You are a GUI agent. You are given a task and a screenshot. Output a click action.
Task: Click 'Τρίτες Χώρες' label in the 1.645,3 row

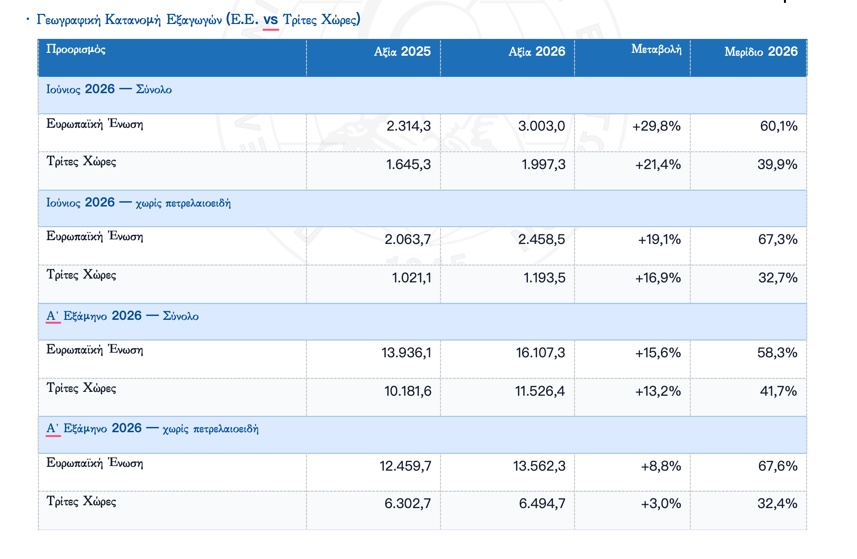coord(81,161)
